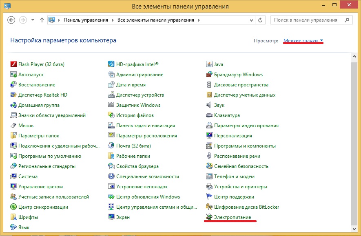Click the Back navigation arrow button
The height and width of the screenshot is (236, 361).
[11, 20]
